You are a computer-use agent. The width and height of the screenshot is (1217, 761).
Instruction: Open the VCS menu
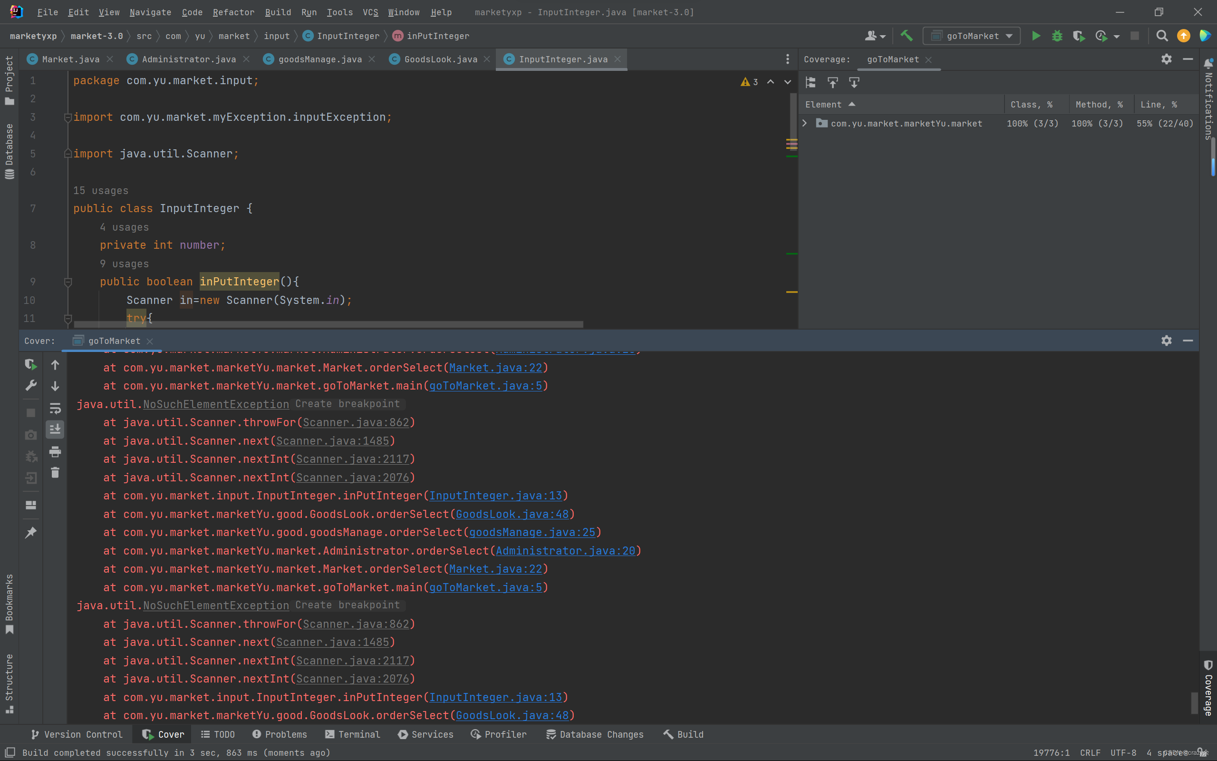[370, 12]
